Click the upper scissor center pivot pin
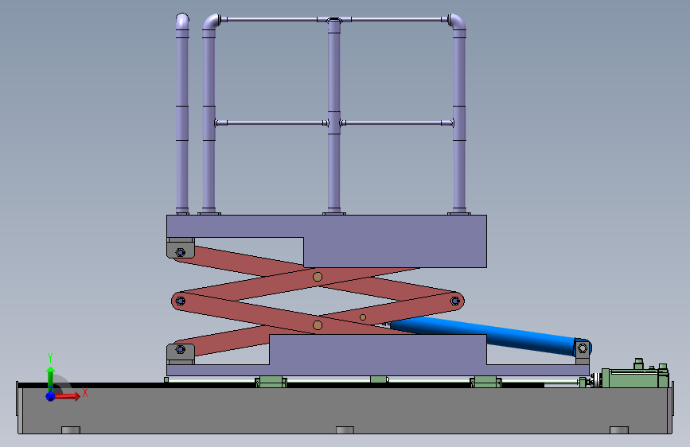Viewport: 690px width, 447px height. (318, 277)
